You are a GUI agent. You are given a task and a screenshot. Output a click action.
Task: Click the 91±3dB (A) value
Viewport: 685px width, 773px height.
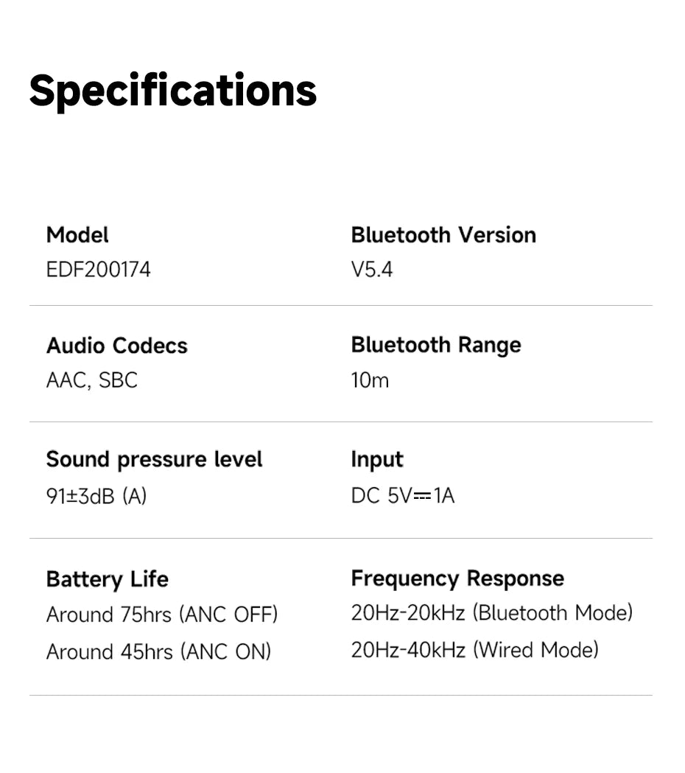click(96, 496)
